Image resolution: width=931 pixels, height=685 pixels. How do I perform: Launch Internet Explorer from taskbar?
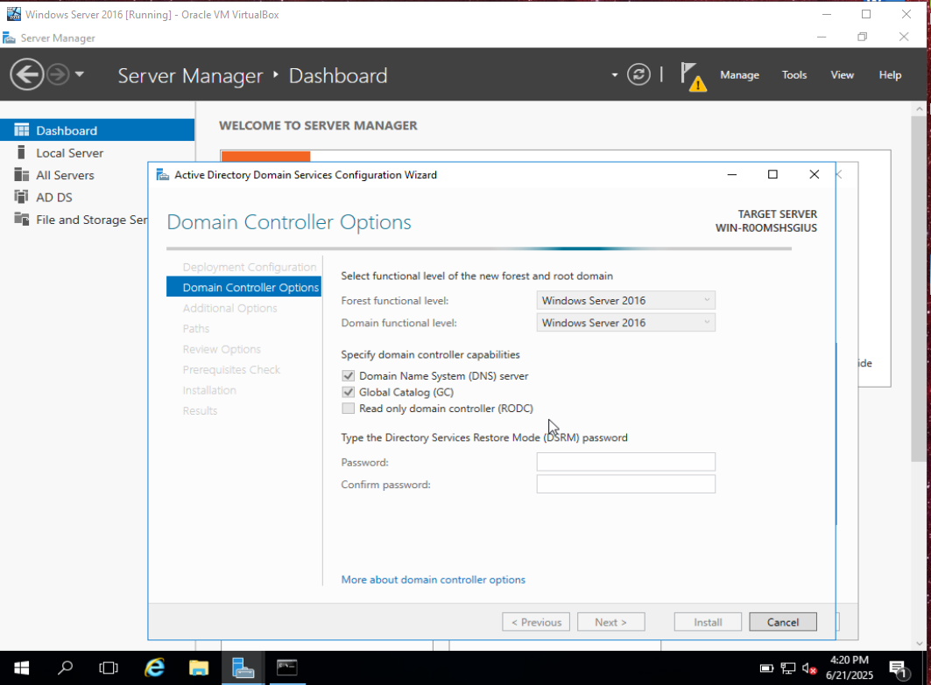154,668
